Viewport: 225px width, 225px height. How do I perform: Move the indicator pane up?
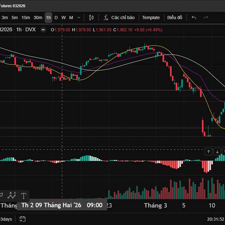coord(208,151)
